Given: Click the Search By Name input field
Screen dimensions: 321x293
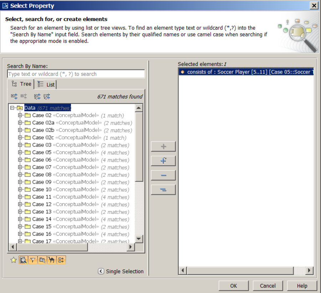Looking at the screenshot, I should [x=76, y=74].
